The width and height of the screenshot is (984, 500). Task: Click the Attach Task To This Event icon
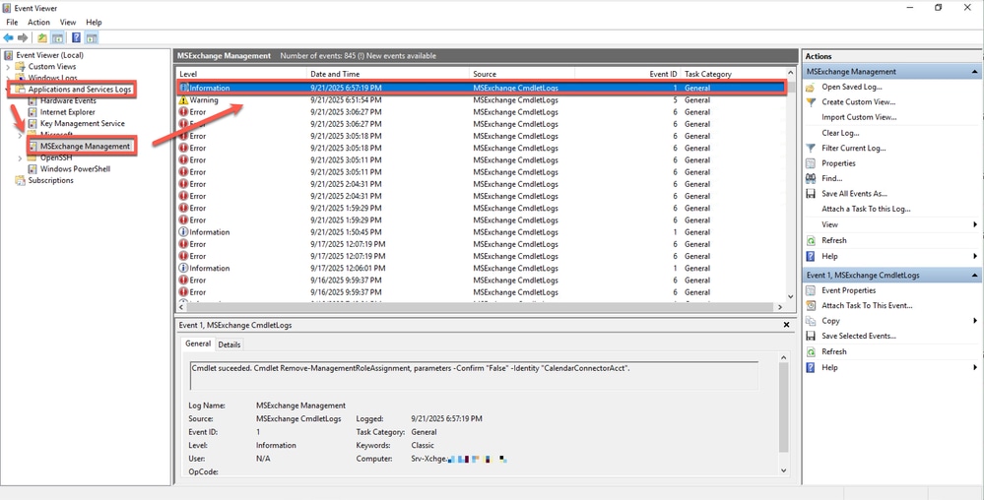tap(811, 305)
